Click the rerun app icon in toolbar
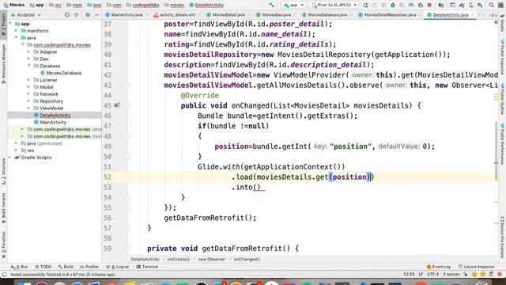Screen dimensions: 506x285 [365, 5]
